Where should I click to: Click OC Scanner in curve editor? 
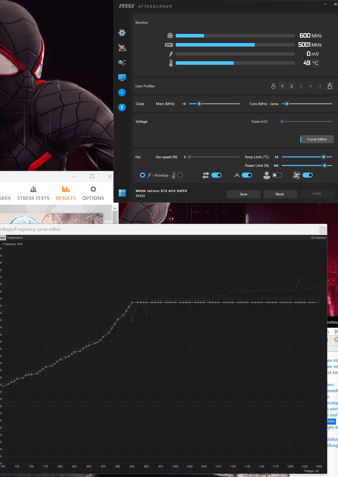coord(319,238)
